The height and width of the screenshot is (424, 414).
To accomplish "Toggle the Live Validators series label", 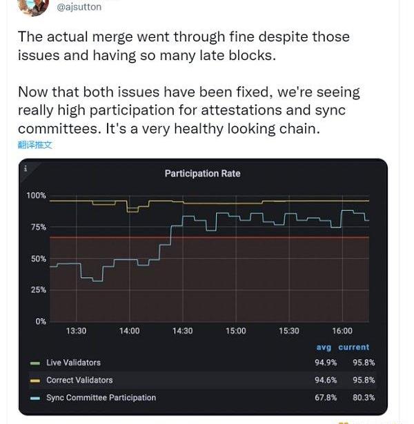I will click(73, 363).
